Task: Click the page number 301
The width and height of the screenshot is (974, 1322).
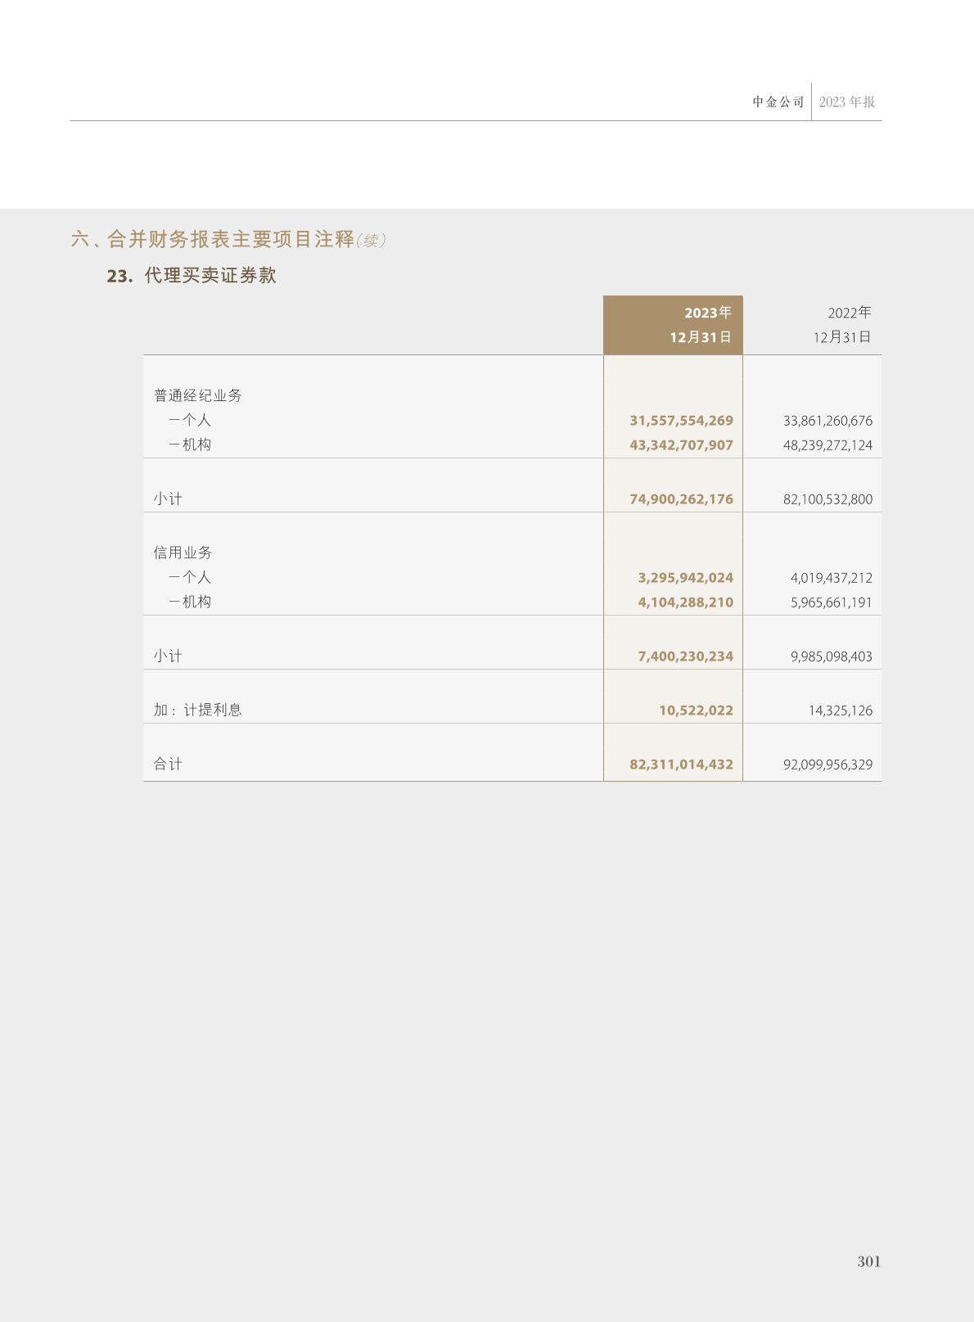Action: pos(868,1261)
